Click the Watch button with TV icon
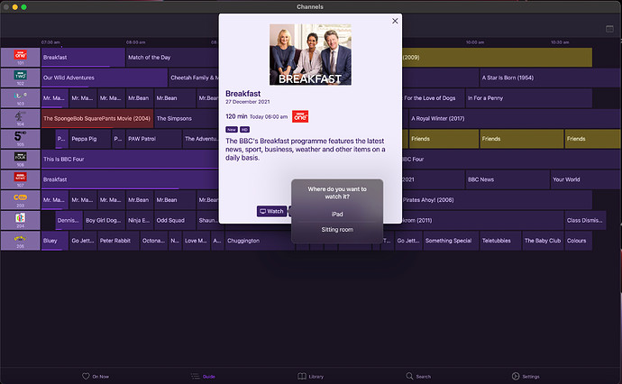Screen dimensions: 622x384 [x=271, y=211]
